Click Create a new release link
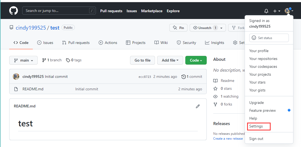Viewport: 301px width, 147px height. click(228, 139)
